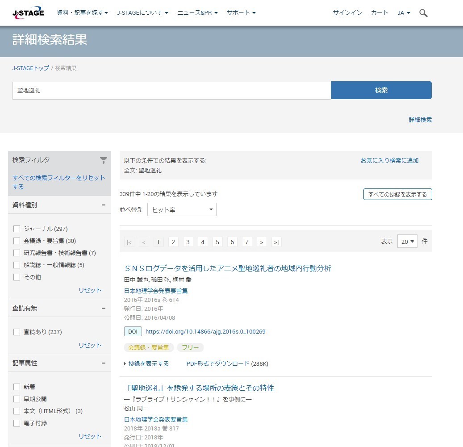Image resolution: width=463 pixels, height=447 pixels.
Task: Open the 表示 20 items-per-page dropdown
Action: click(407, 241)
